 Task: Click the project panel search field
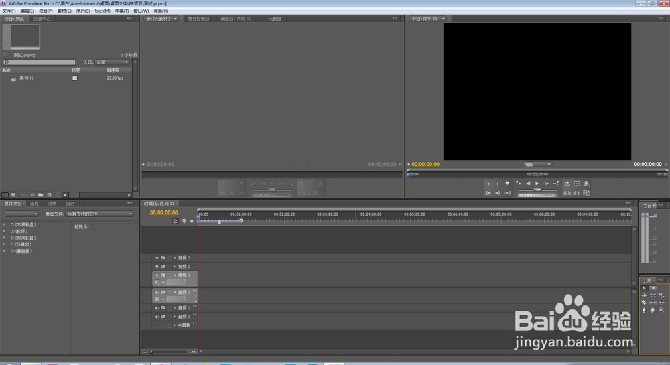(x=39, y=62)
